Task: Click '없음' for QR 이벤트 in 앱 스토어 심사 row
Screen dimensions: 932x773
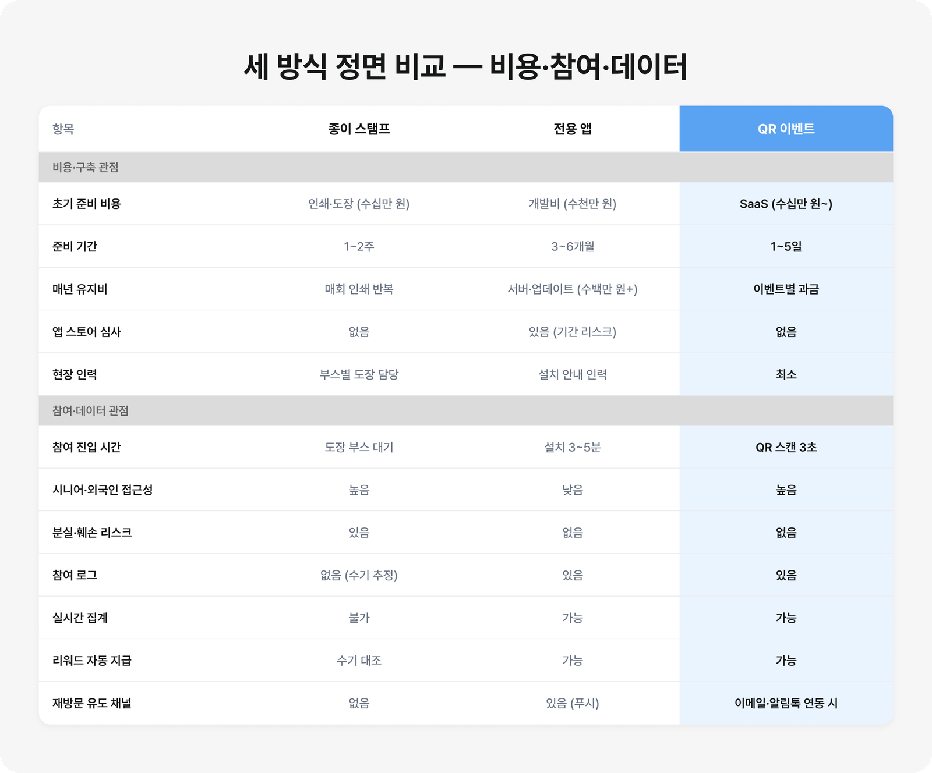Action: [786, 332]
